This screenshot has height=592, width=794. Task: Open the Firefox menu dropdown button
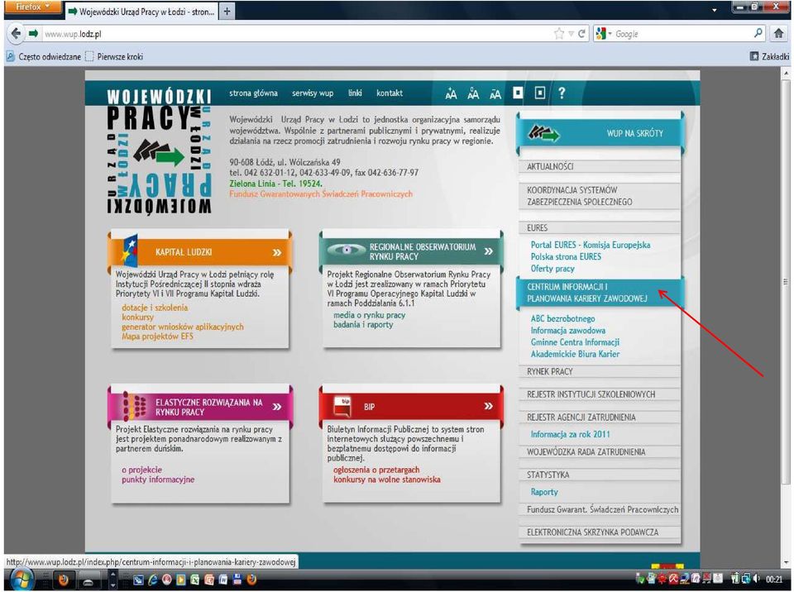(31, 7)
